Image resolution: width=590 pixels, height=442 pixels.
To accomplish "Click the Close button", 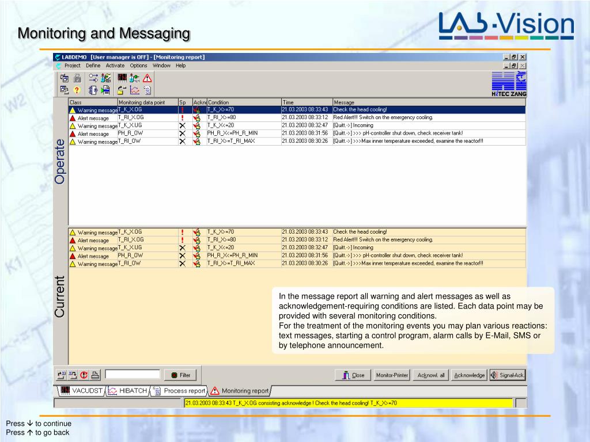I will (353, 375).
